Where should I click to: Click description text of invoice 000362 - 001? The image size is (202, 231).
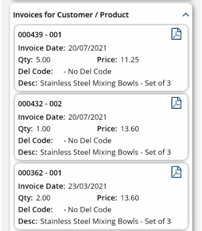click(x=105, y=221)
